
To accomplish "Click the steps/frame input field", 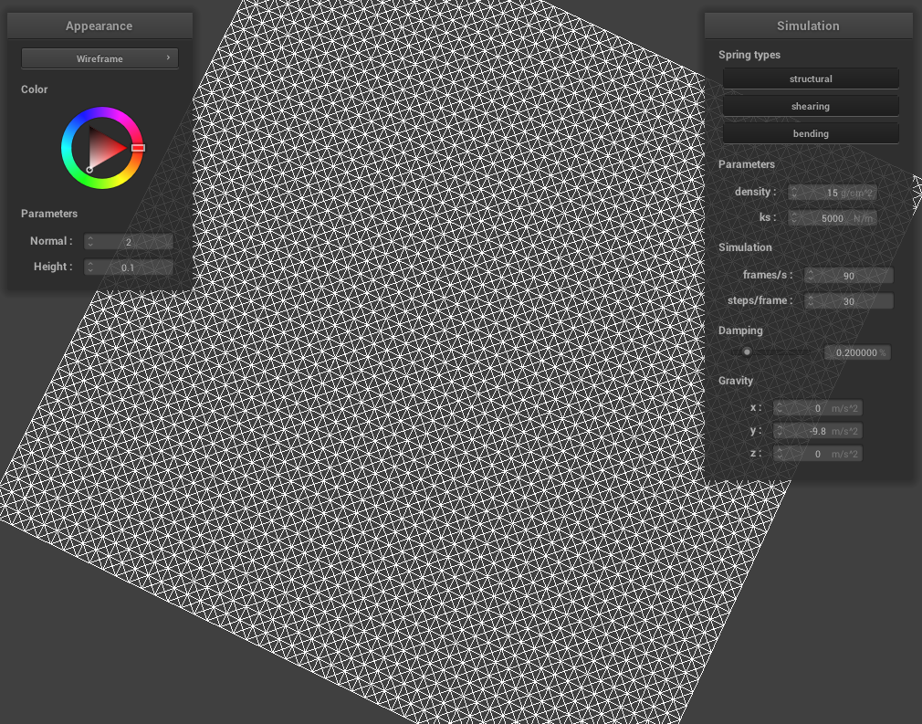I will [x=849, y=301].
